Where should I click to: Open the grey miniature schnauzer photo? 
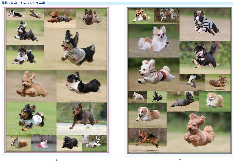coord(95,143)
